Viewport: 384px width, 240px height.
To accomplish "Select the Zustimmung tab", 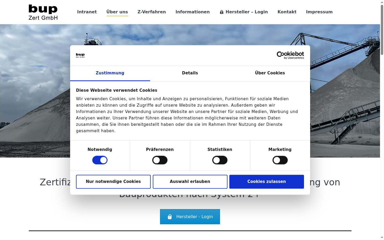I will (x=110, y=73).
